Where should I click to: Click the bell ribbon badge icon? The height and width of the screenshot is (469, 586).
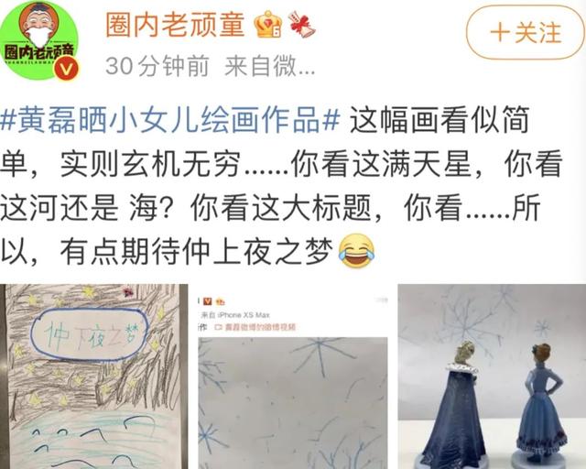pos(301,25)
